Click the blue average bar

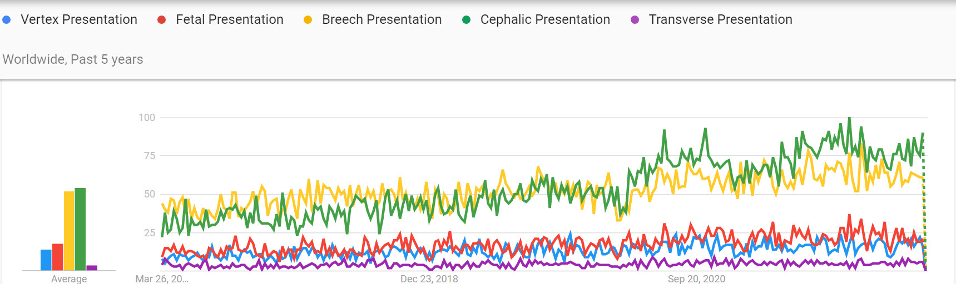(x=46, y=260)
